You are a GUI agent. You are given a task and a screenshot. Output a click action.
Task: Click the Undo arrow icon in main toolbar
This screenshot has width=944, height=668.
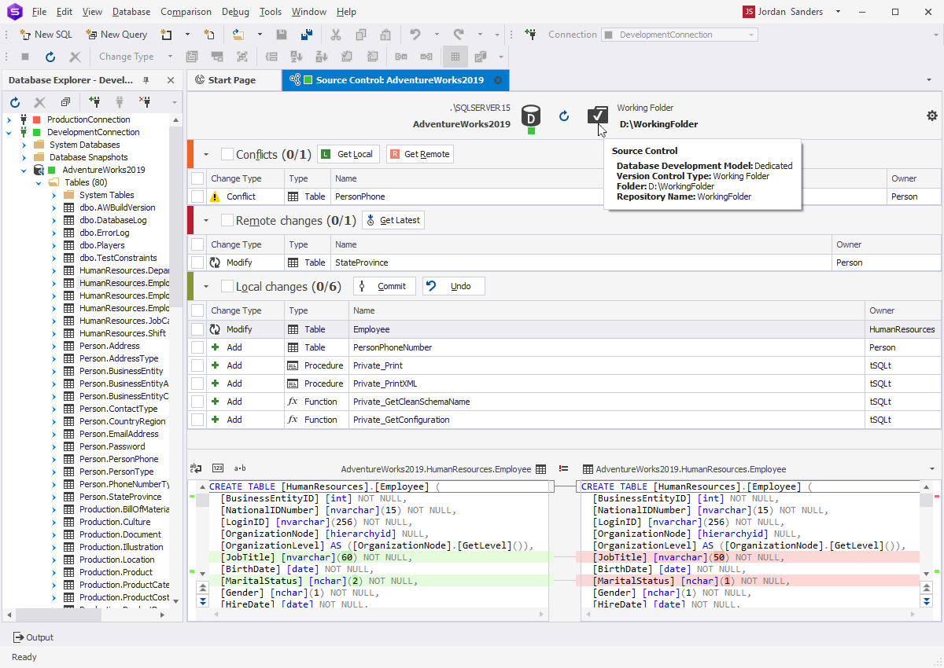(415, 35)
